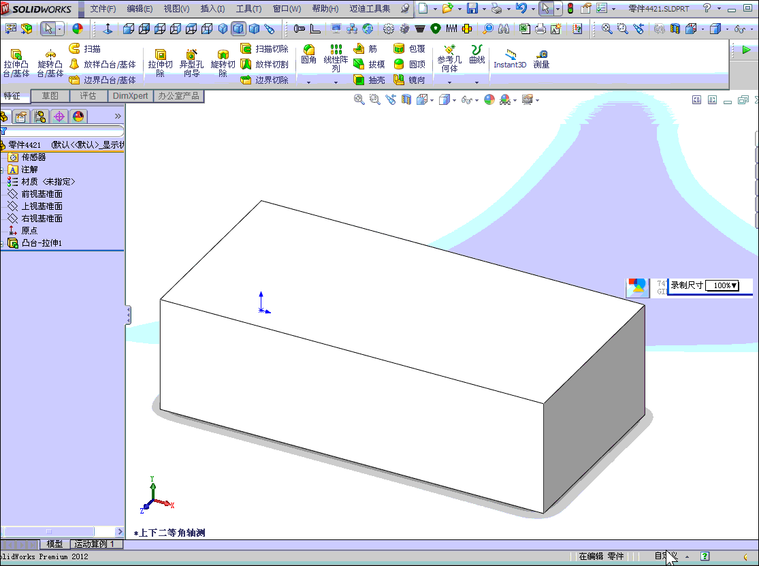Screen dimensions: 759x566
Task: Toggle the Shaded With Edges display cube
Action: [x=238, y=29]
